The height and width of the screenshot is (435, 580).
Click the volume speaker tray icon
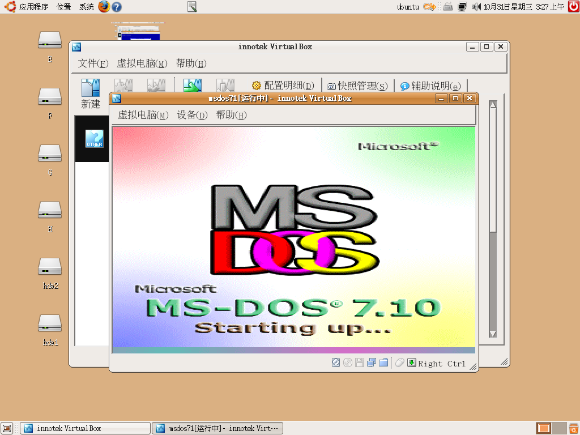(x=476, y=7)
